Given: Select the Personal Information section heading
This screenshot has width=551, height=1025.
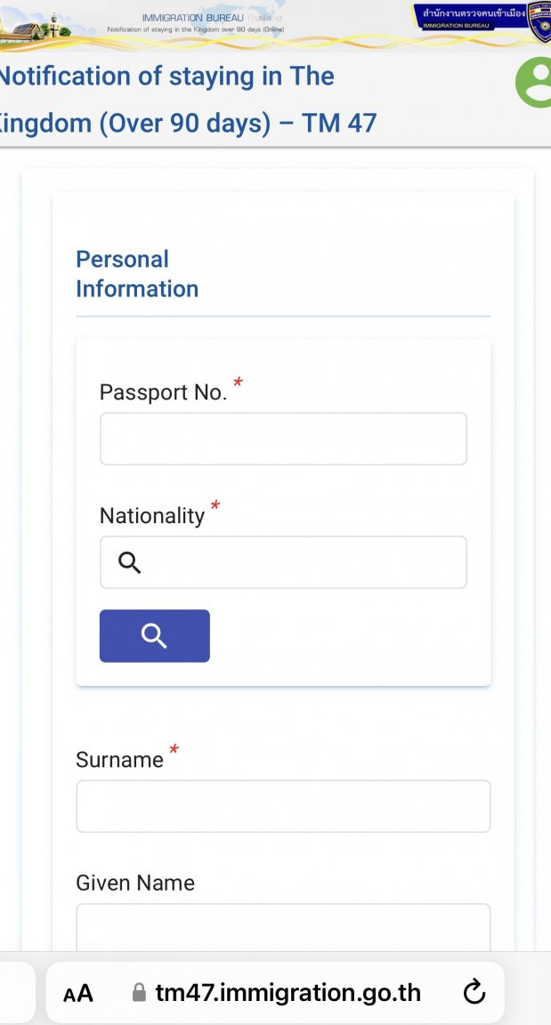Looking at the screenshot, I should tap(137, 274).
